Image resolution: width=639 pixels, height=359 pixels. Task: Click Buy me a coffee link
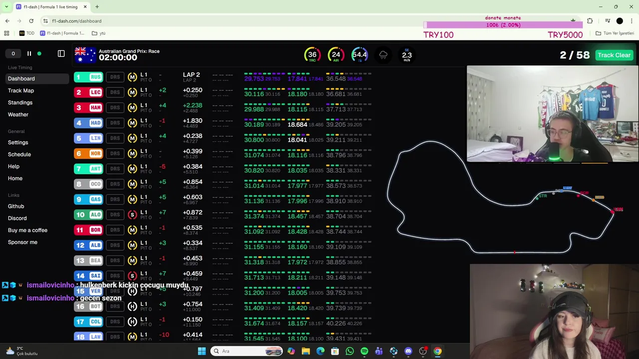27,230
